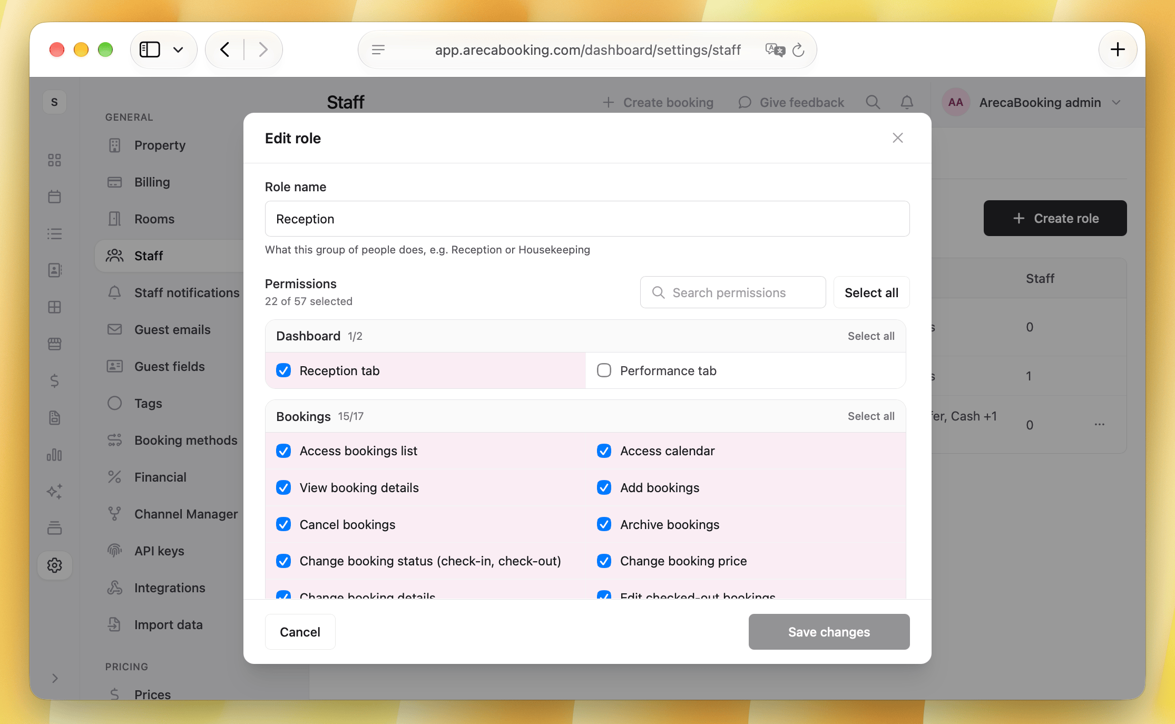This screenshot has height=724, width=1175.
Task: Open the notifications bell icon
Action: coord(907,102)
